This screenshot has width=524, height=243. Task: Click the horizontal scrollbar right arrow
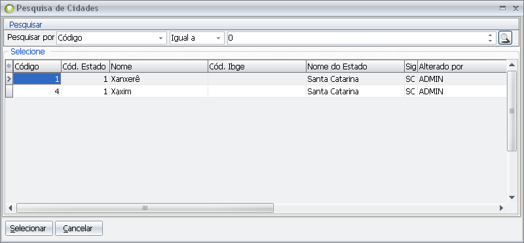click(x=501, y=208)
